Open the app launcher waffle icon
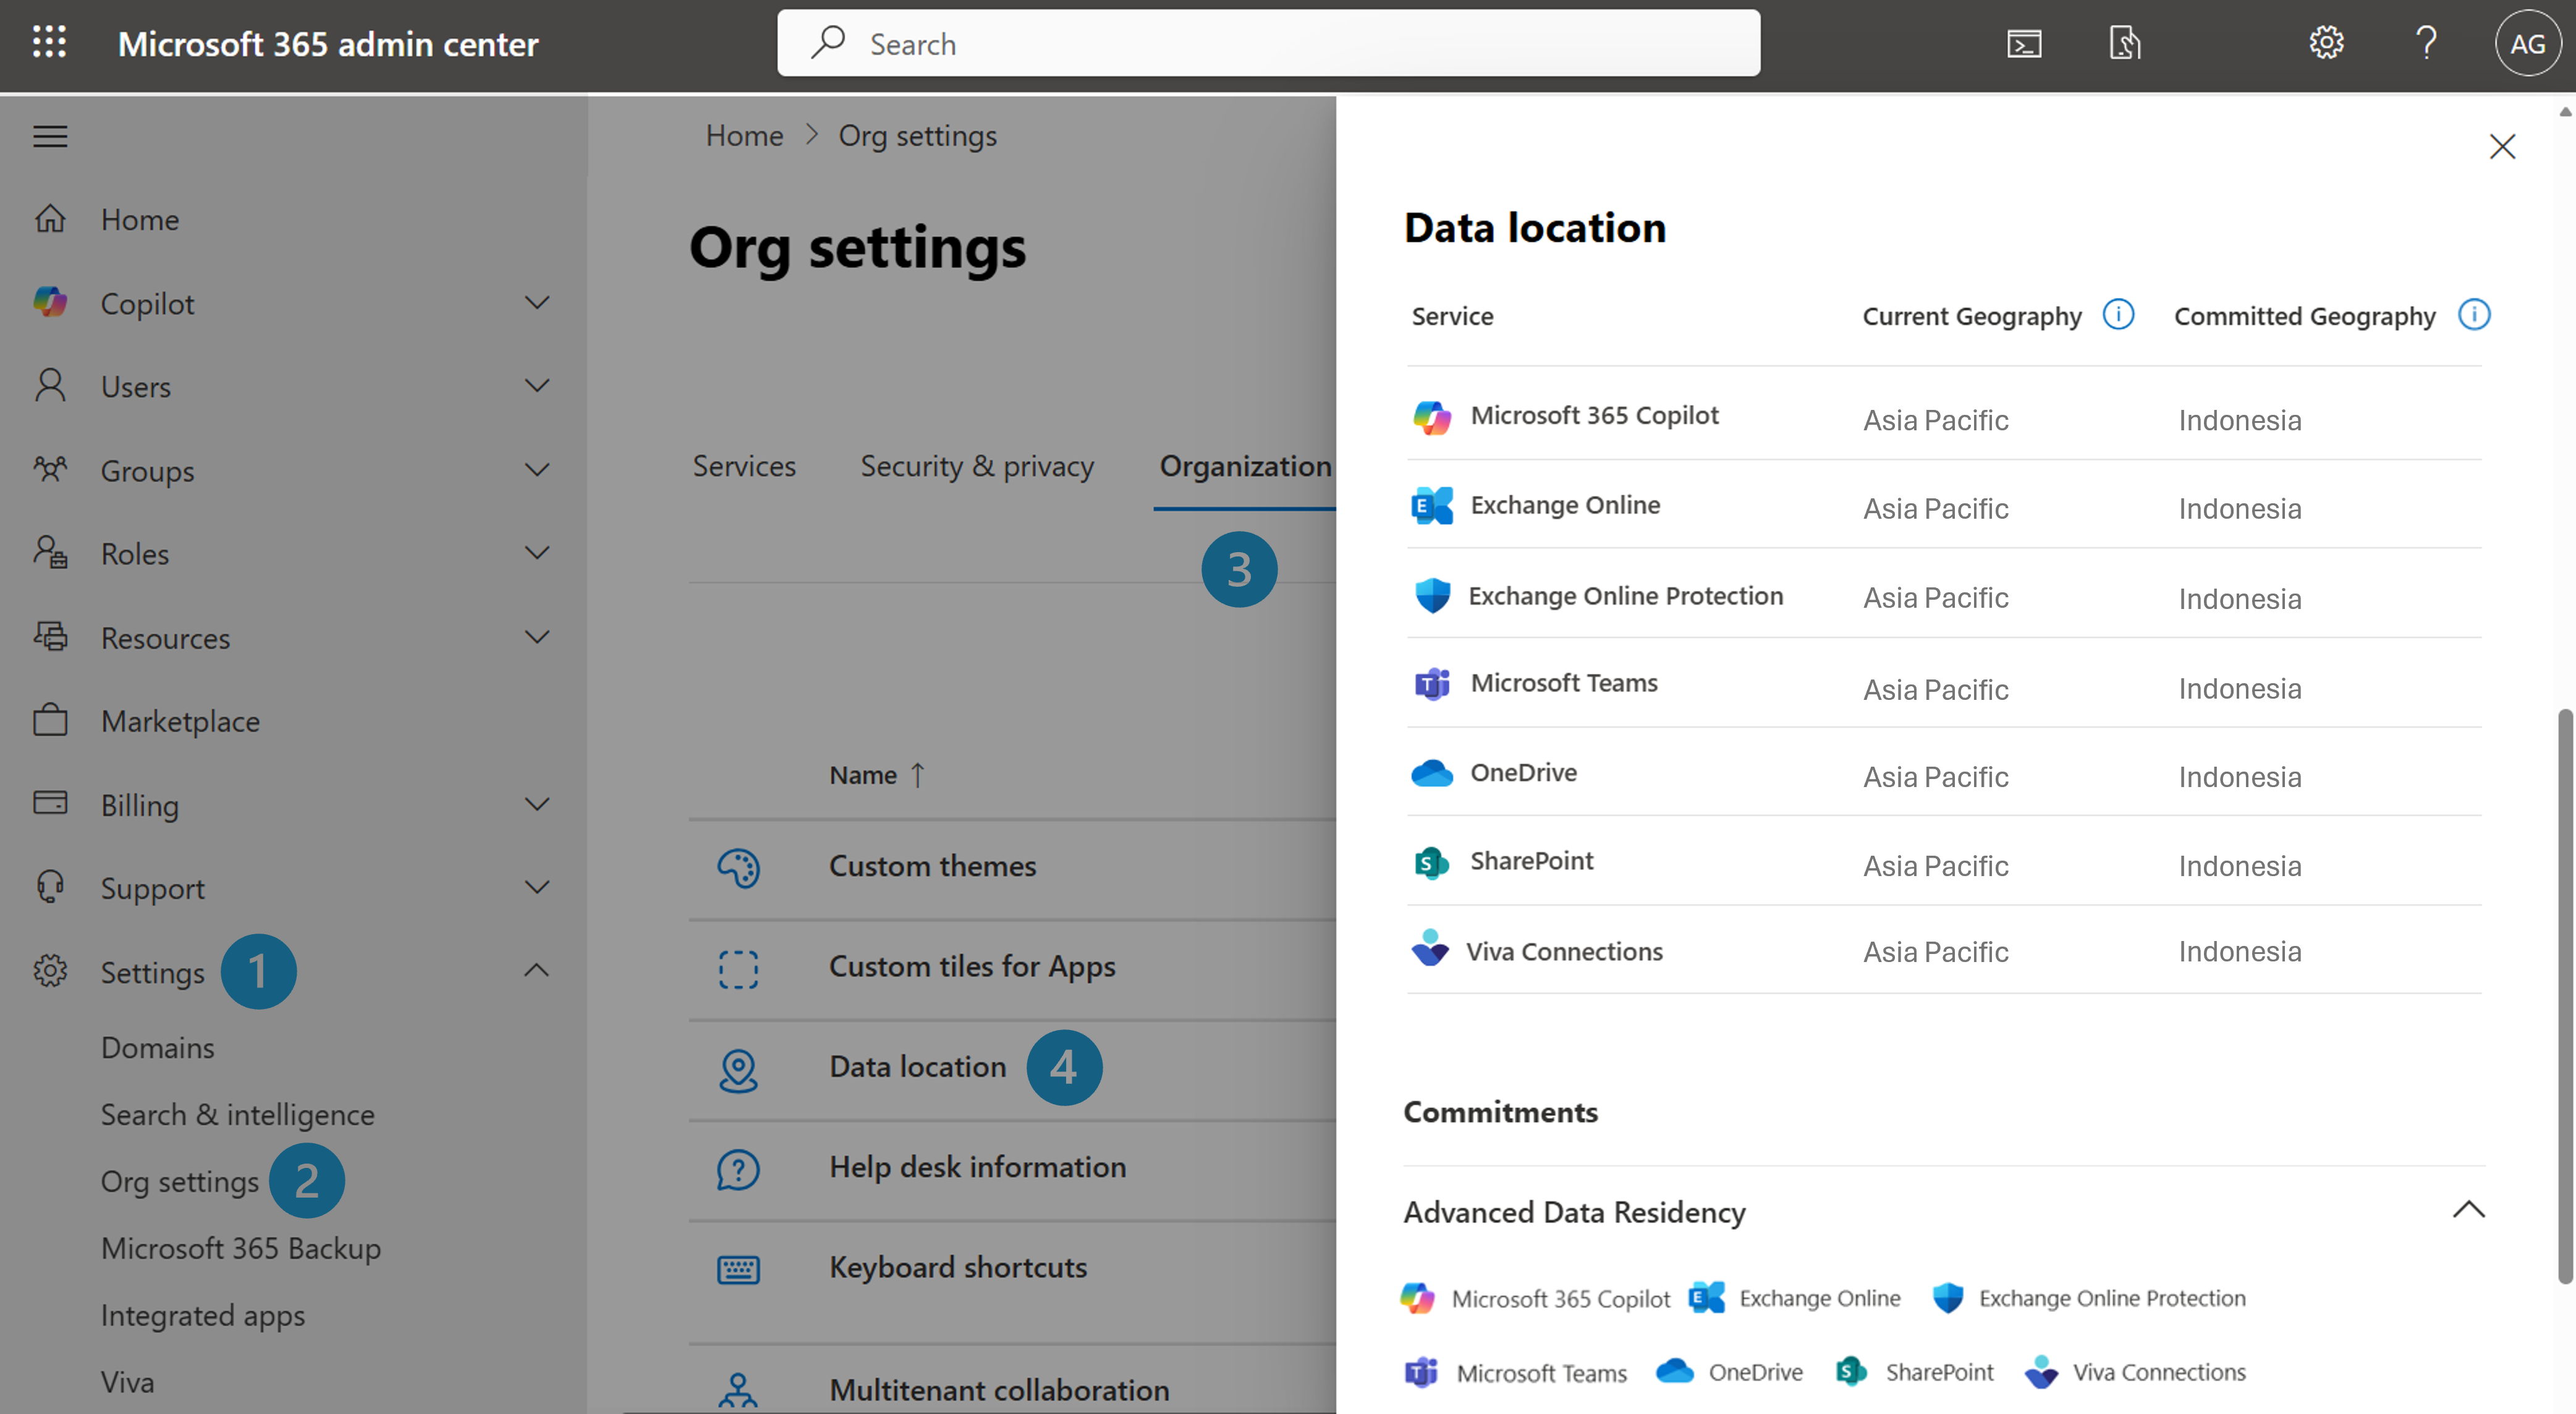This screenshot has width=2576, height=1414. click(49, 42)
